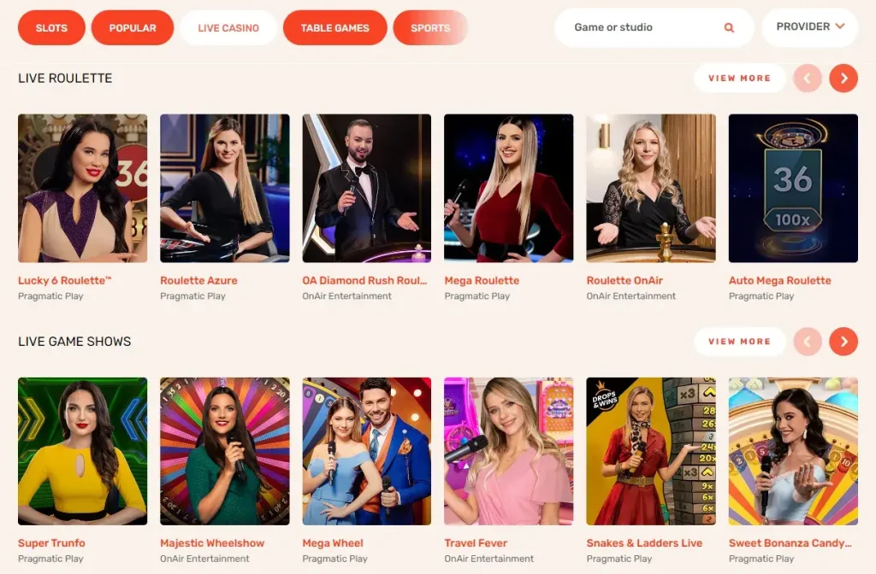Viewport: 876px width, 574px height.
Task: Open the Table Games category
Action: (334, 27)
